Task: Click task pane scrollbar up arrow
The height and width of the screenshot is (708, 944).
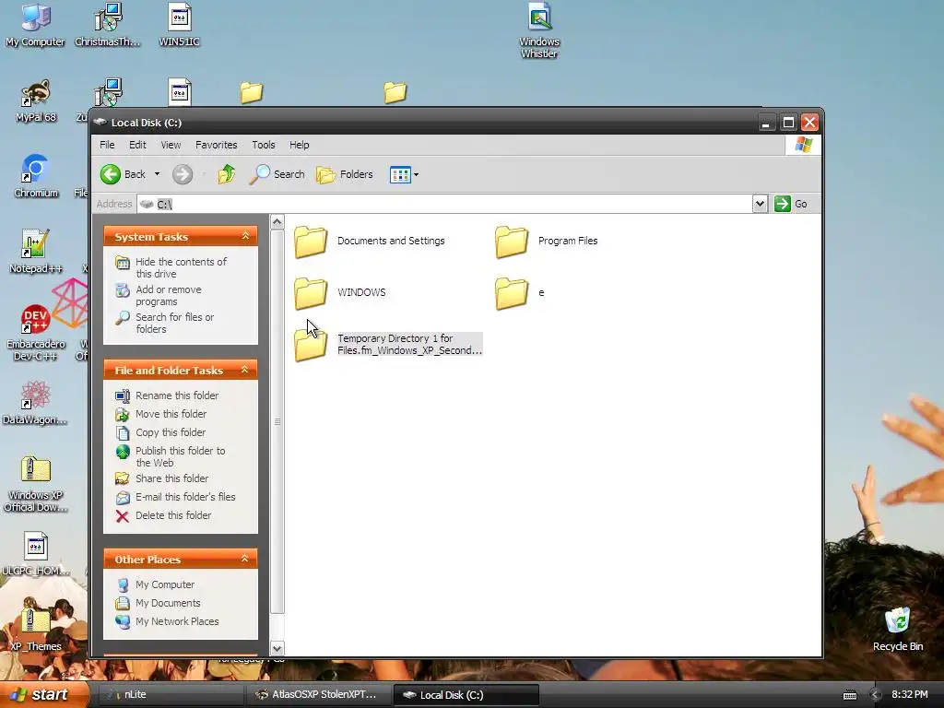Action: coord(277,222)
